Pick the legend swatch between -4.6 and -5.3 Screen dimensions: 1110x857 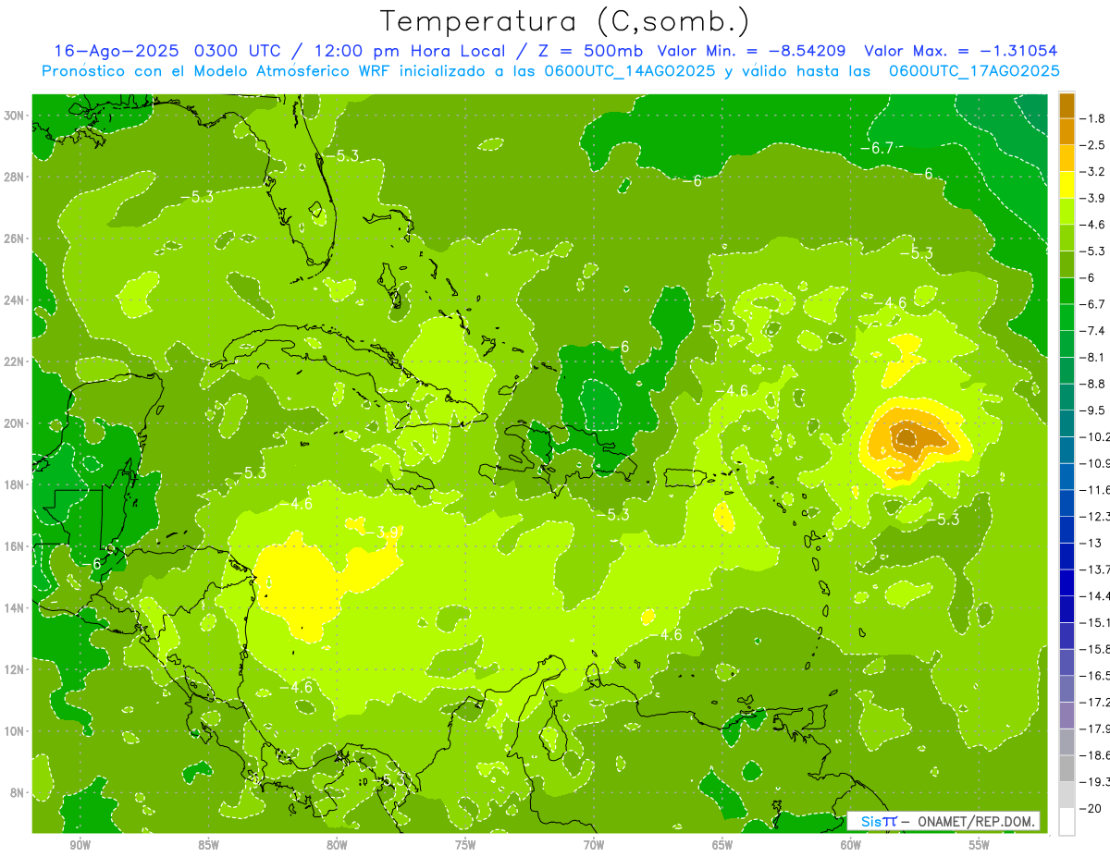[1067, 238]
